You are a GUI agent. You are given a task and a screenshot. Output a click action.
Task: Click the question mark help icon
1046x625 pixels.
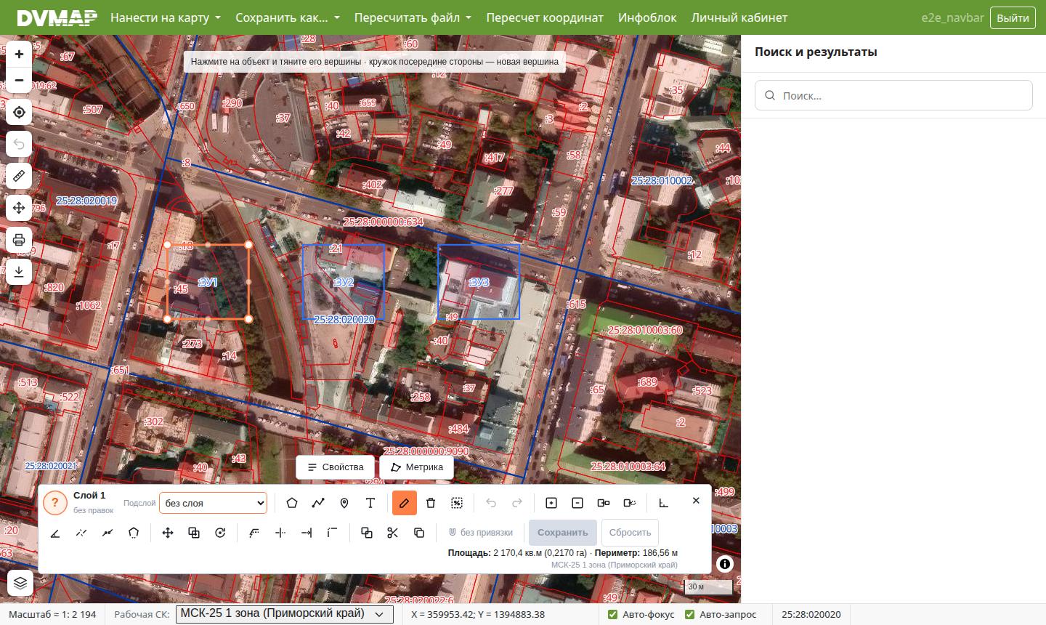point(54,503)
